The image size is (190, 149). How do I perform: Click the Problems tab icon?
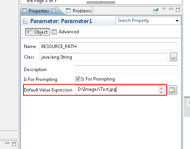coord(68,11)
